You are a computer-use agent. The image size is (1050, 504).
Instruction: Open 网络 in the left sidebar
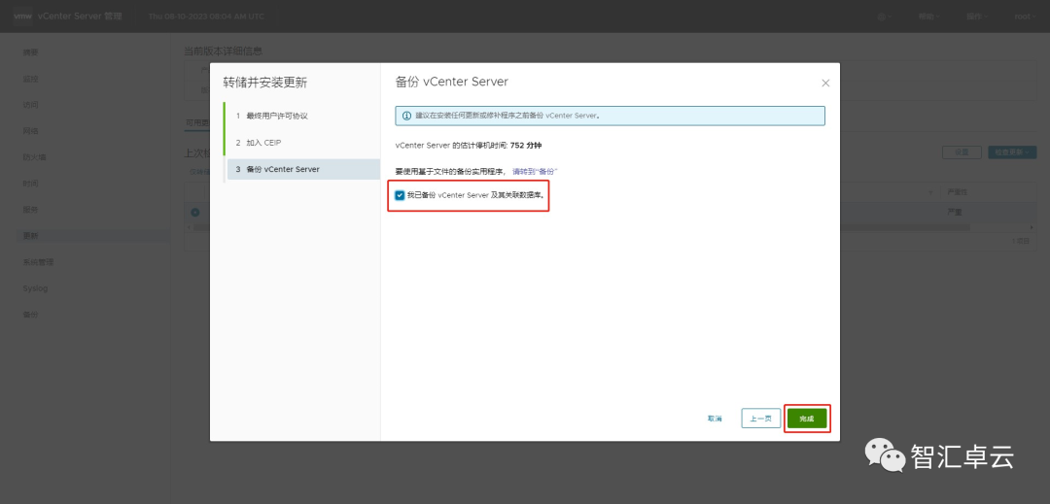(x=31, y=131)
